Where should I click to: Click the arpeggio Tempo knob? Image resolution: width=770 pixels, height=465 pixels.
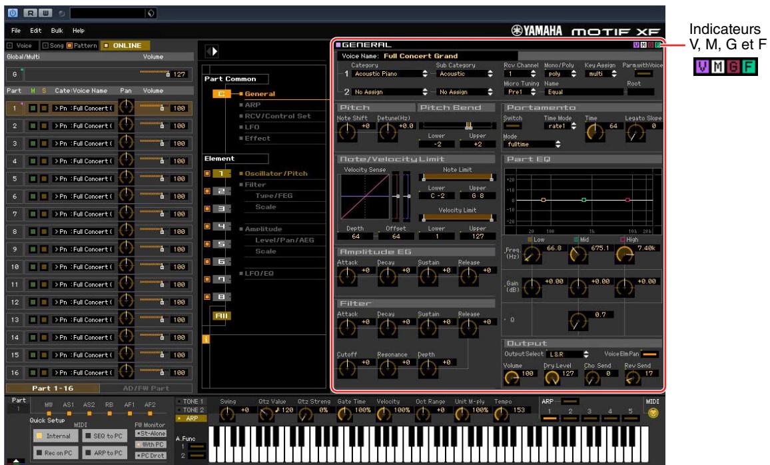(x=501, y=414)
